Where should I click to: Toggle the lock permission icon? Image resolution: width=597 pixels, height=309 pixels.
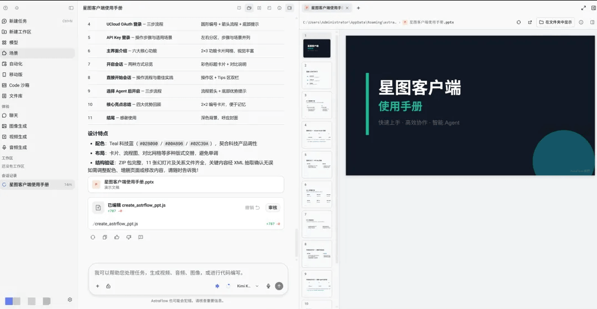(x=108, y=286)
